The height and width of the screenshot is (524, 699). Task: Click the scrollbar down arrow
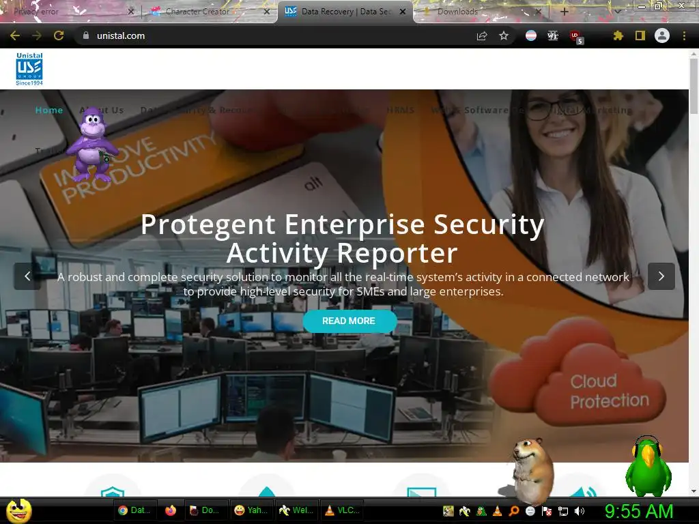click(x=694, y=491)
